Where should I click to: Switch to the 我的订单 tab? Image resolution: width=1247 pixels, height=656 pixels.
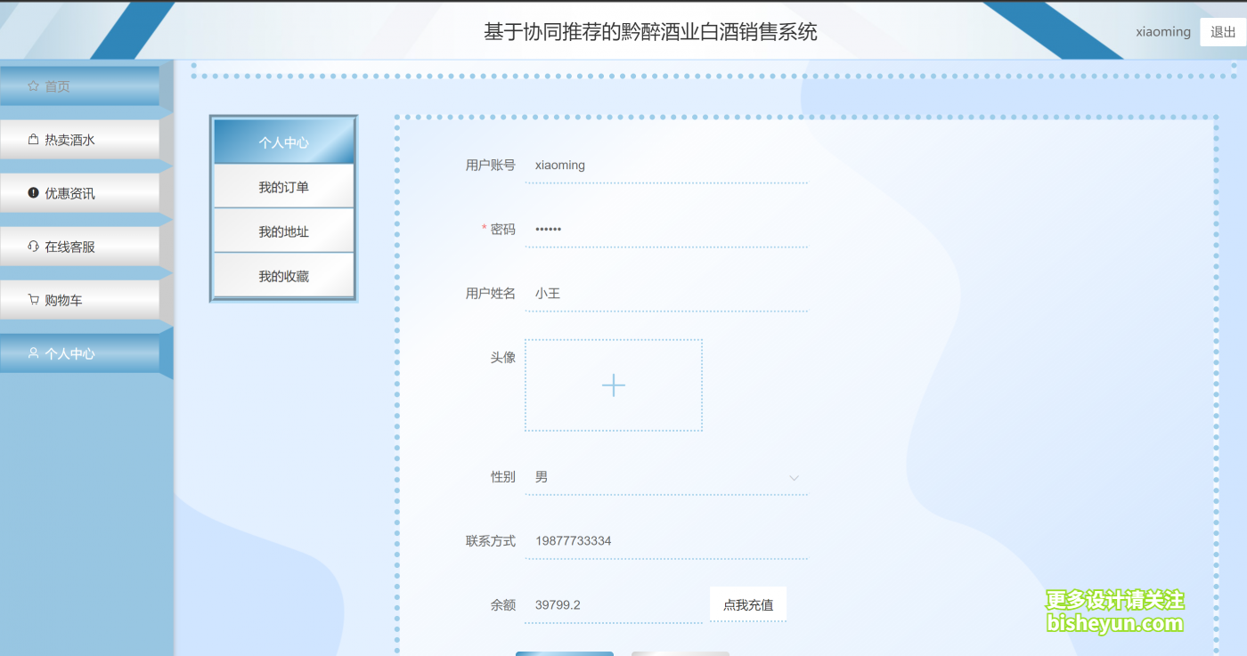[284, 187]
